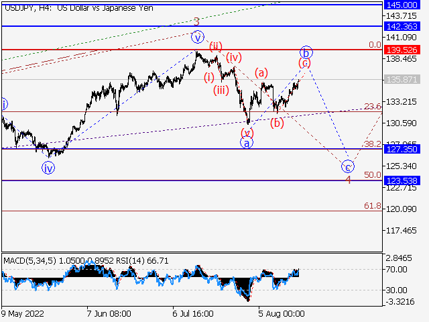This screenshot has width=429, height=322.
Task: Select the 127.350 blue level label
Action: click(402, 149)
